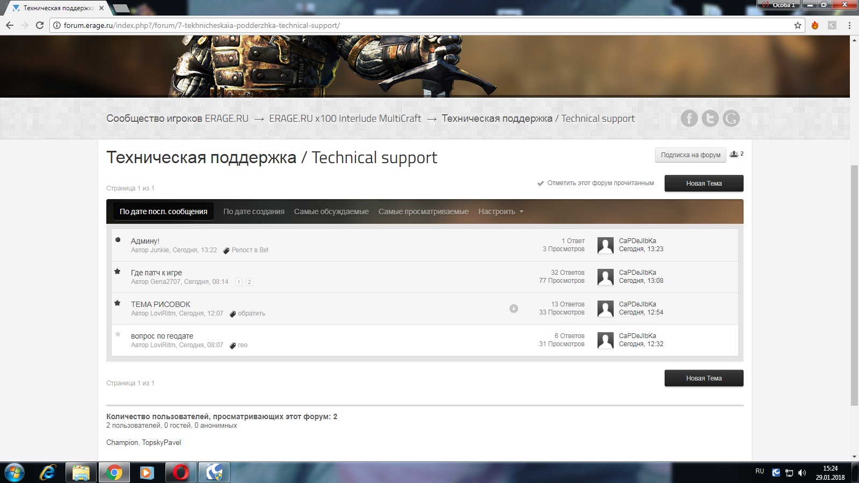The image size is (859, 483).
Task: Mark forum read via Отметить этот форум прочитанным
Action: click(x=595, y=183)
